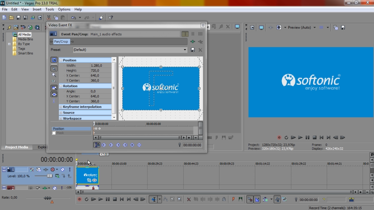Open a project with the folder icon
Screen dimensions: 374x210
(x=11, y=17)
